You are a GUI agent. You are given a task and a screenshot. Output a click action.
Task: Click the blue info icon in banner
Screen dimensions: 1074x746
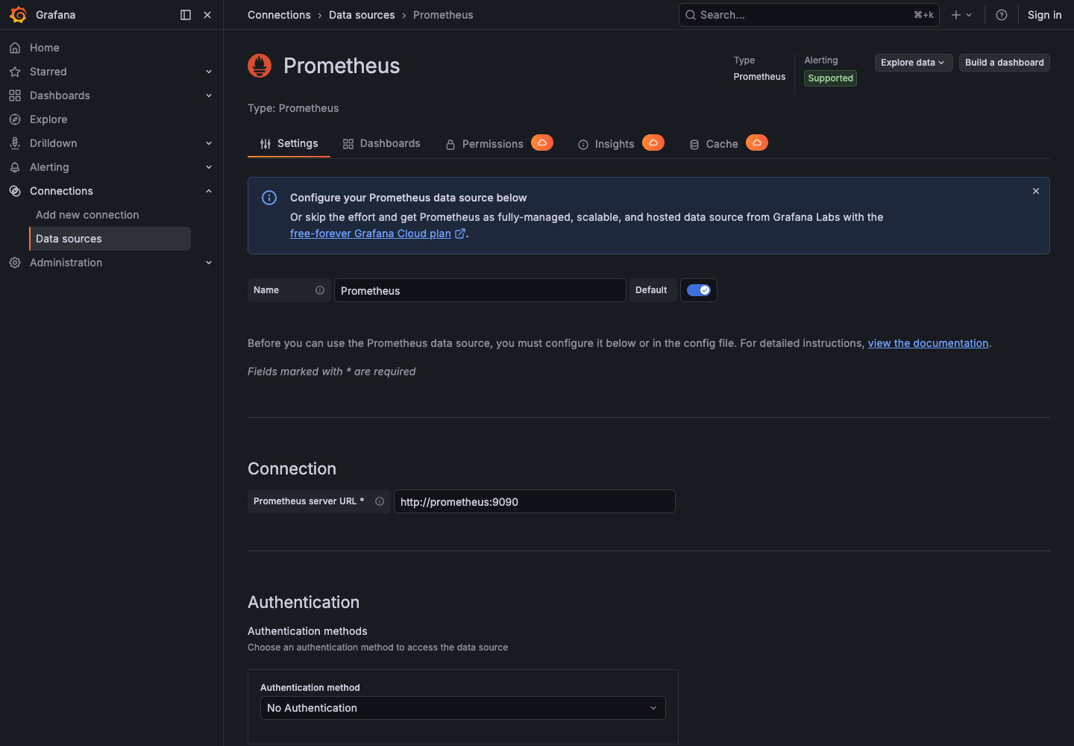coord(269,198)
